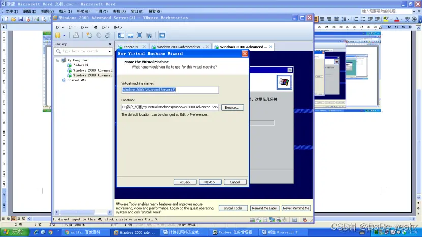The height and width of the screenshot is (237, 422).
Task: Click the Revert to Snapshot icon
Action: click(99, 35)
